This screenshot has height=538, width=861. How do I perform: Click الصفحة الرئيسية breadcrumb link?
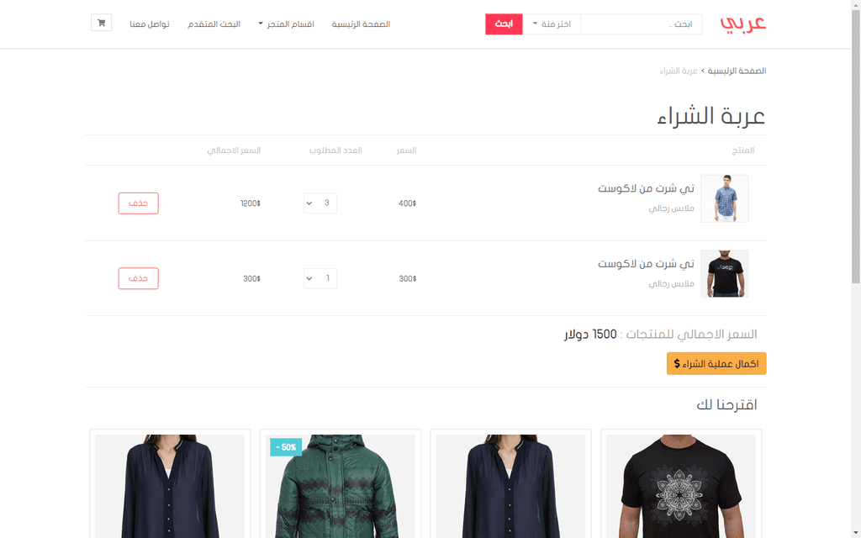(x=737, y=71)
